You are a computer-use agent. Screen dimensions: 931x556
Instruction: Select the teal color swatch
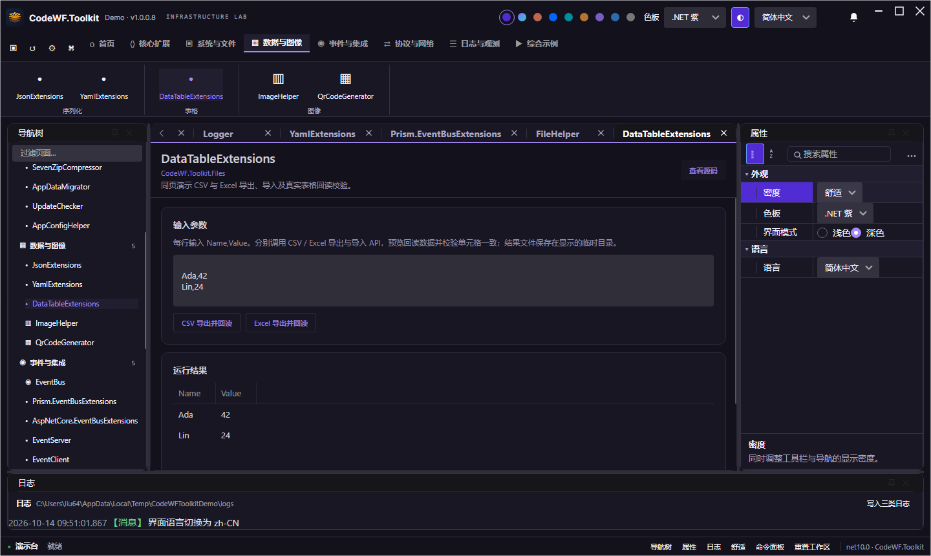(x=568, y=17)
